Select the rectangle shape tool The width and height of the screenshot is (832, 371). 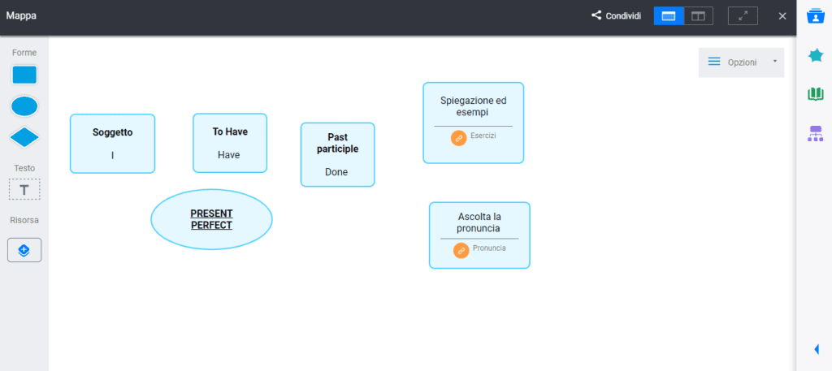point(24,75)
